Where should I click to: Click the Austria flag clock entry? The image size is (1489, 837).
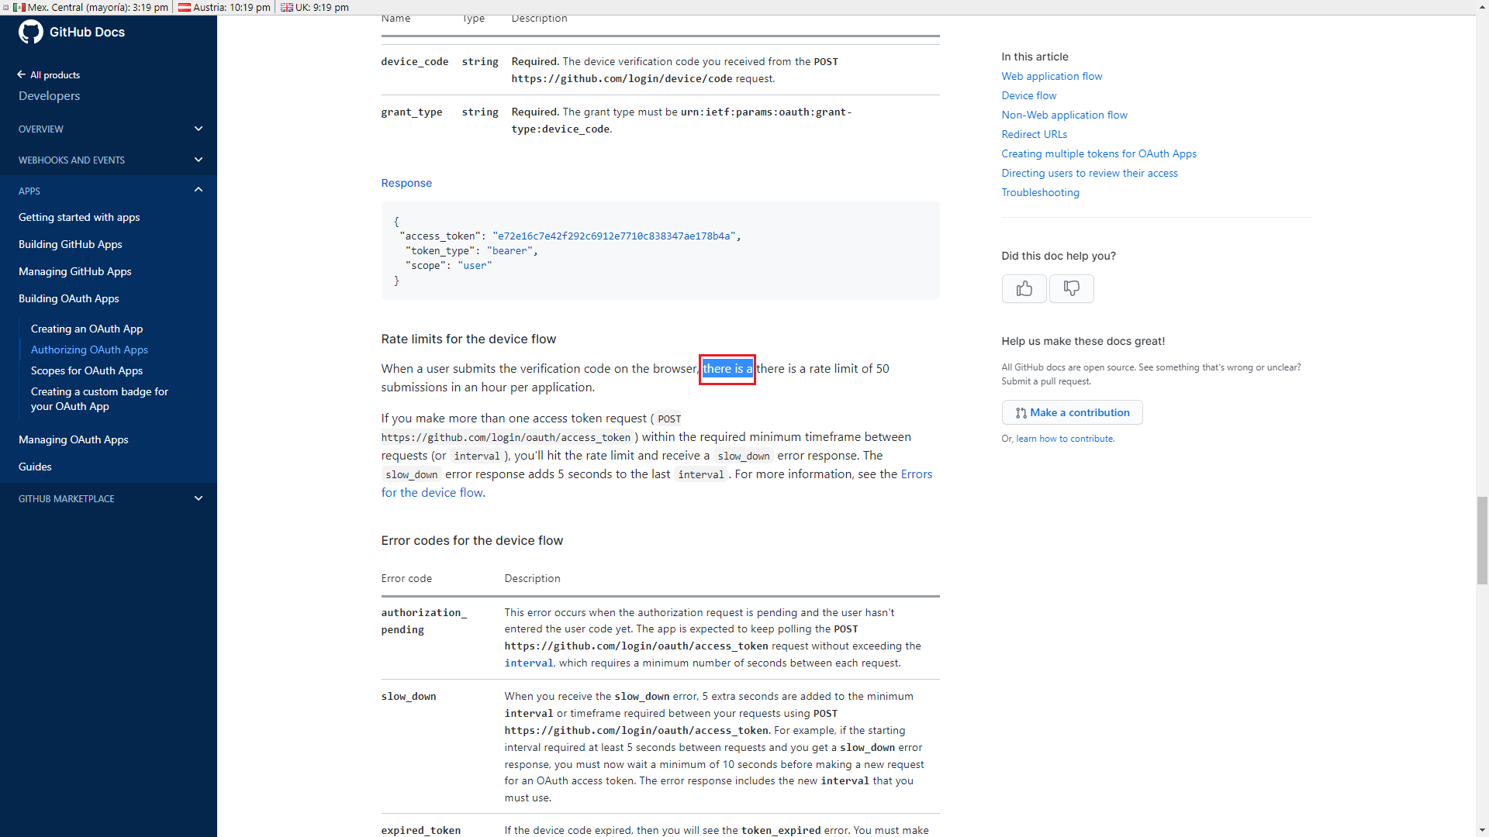pyautogui.click(x=224, y=7)
